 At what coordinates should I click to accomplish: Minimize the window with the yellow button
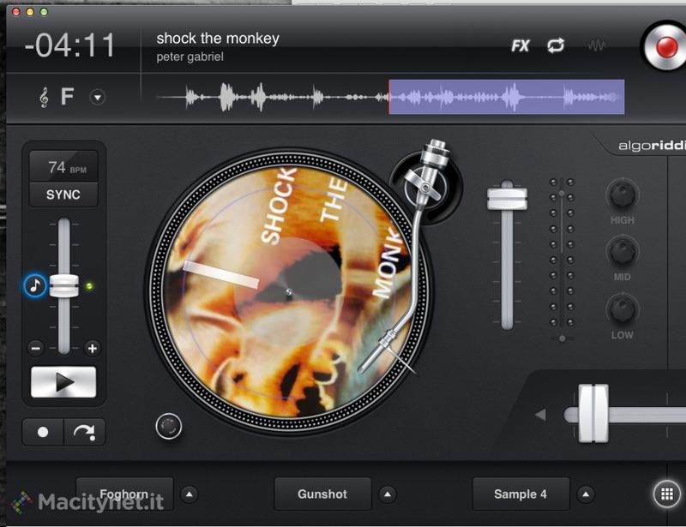[x=30, y=12]
